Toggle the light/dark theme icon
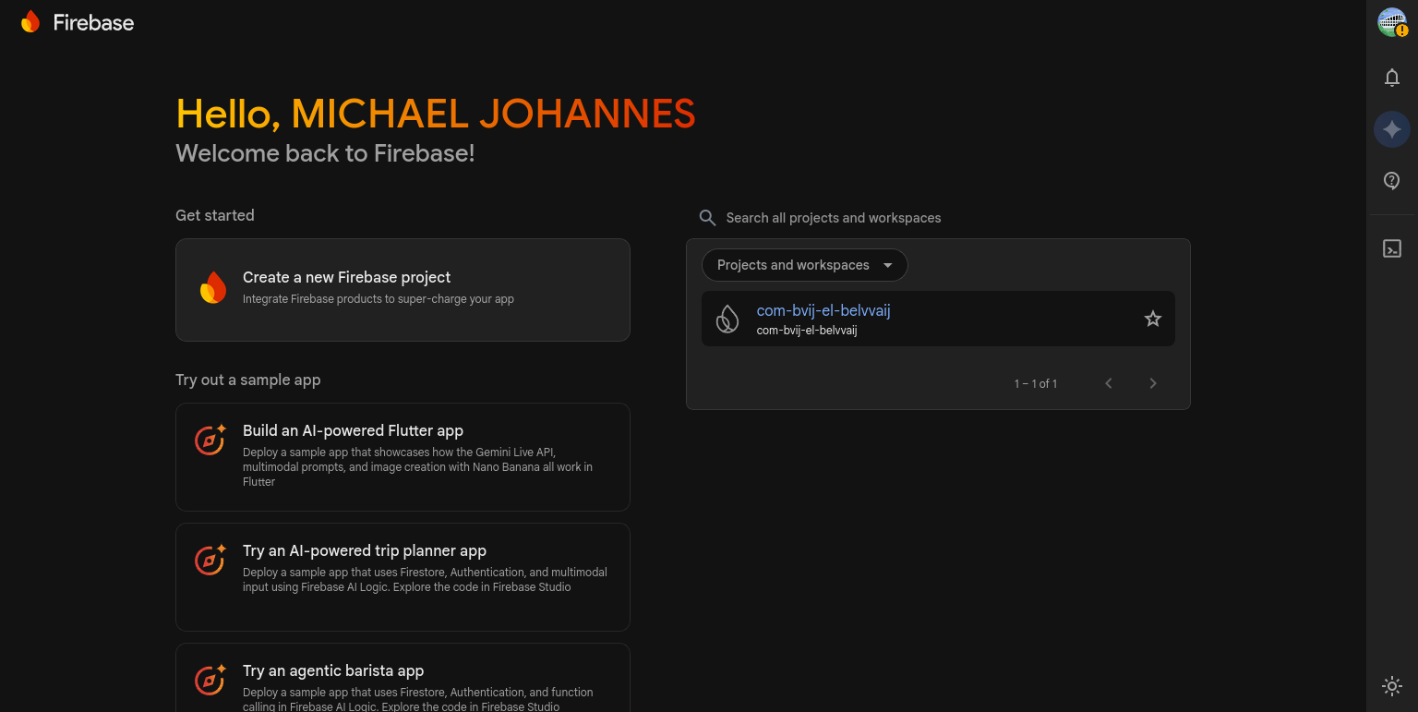Viewport: 1418px width, 712px height. click(x=1392, y=685)
